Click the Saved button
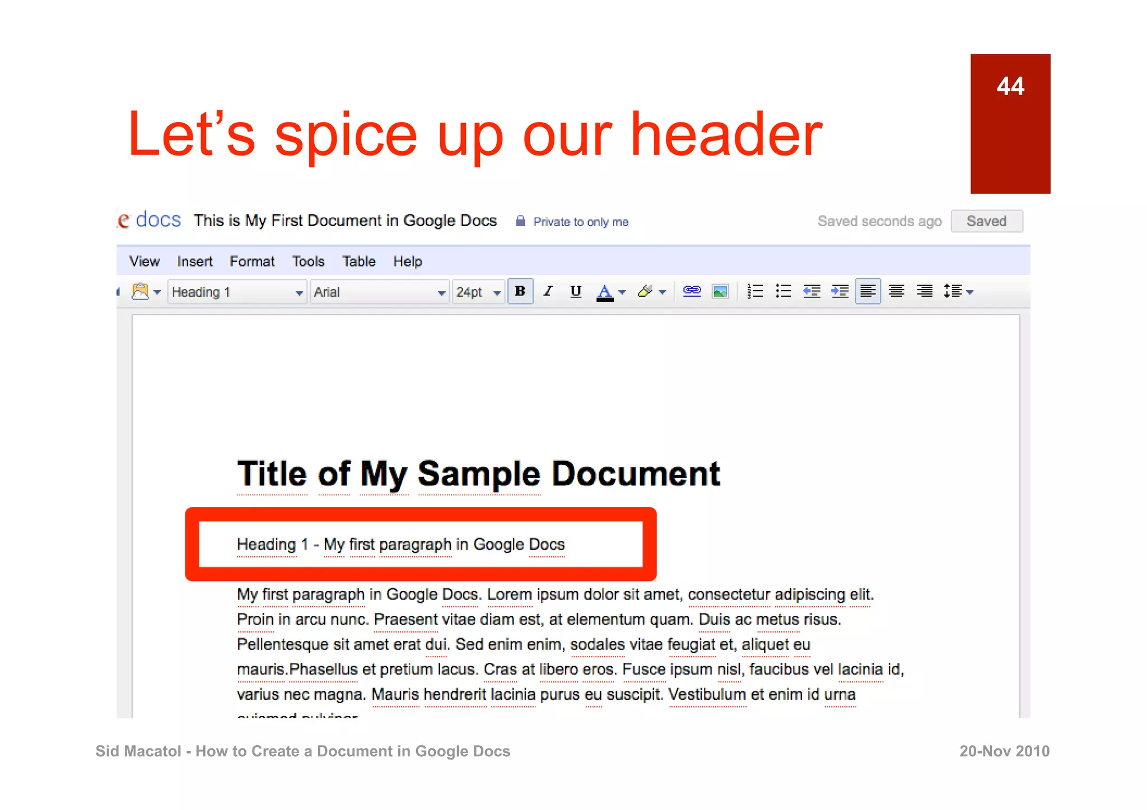 (987, 221)
